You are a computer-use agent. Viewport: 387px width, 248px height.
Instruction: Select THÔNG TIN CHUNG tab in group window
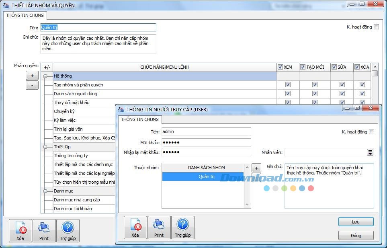25,15
